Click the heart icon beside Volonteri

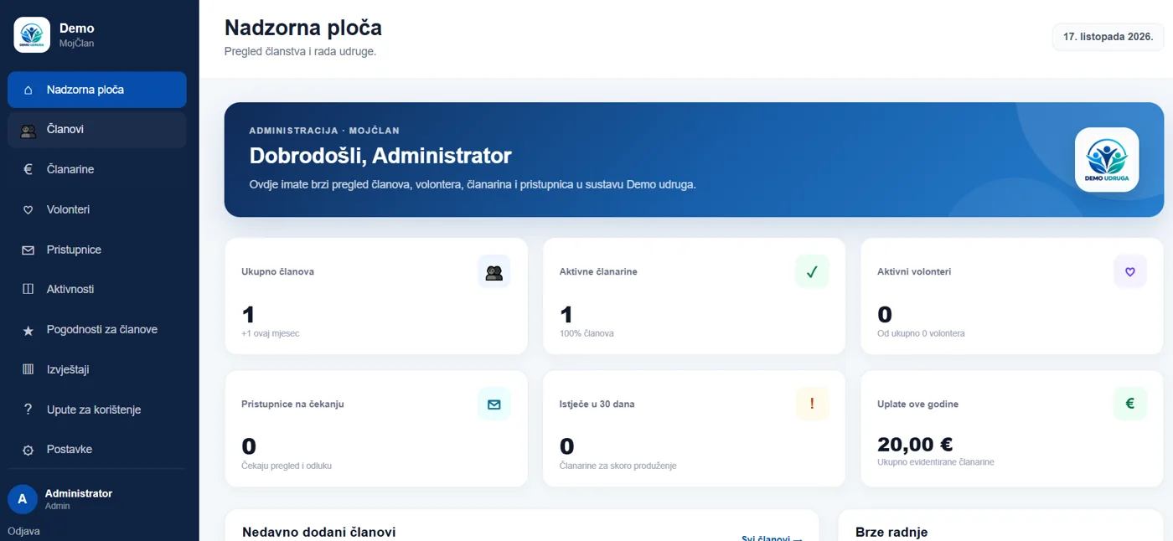click(x=28, y=210)
